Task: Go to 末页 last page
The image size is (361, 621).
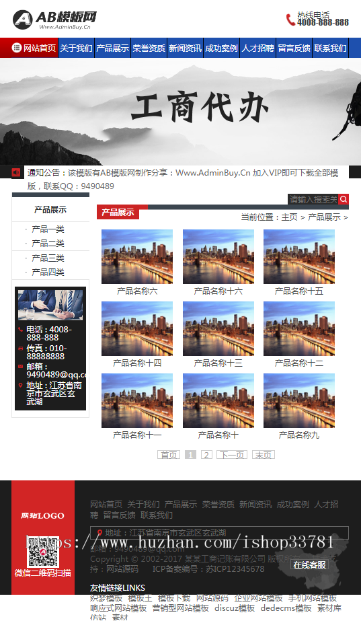Action: click(264, 455)
